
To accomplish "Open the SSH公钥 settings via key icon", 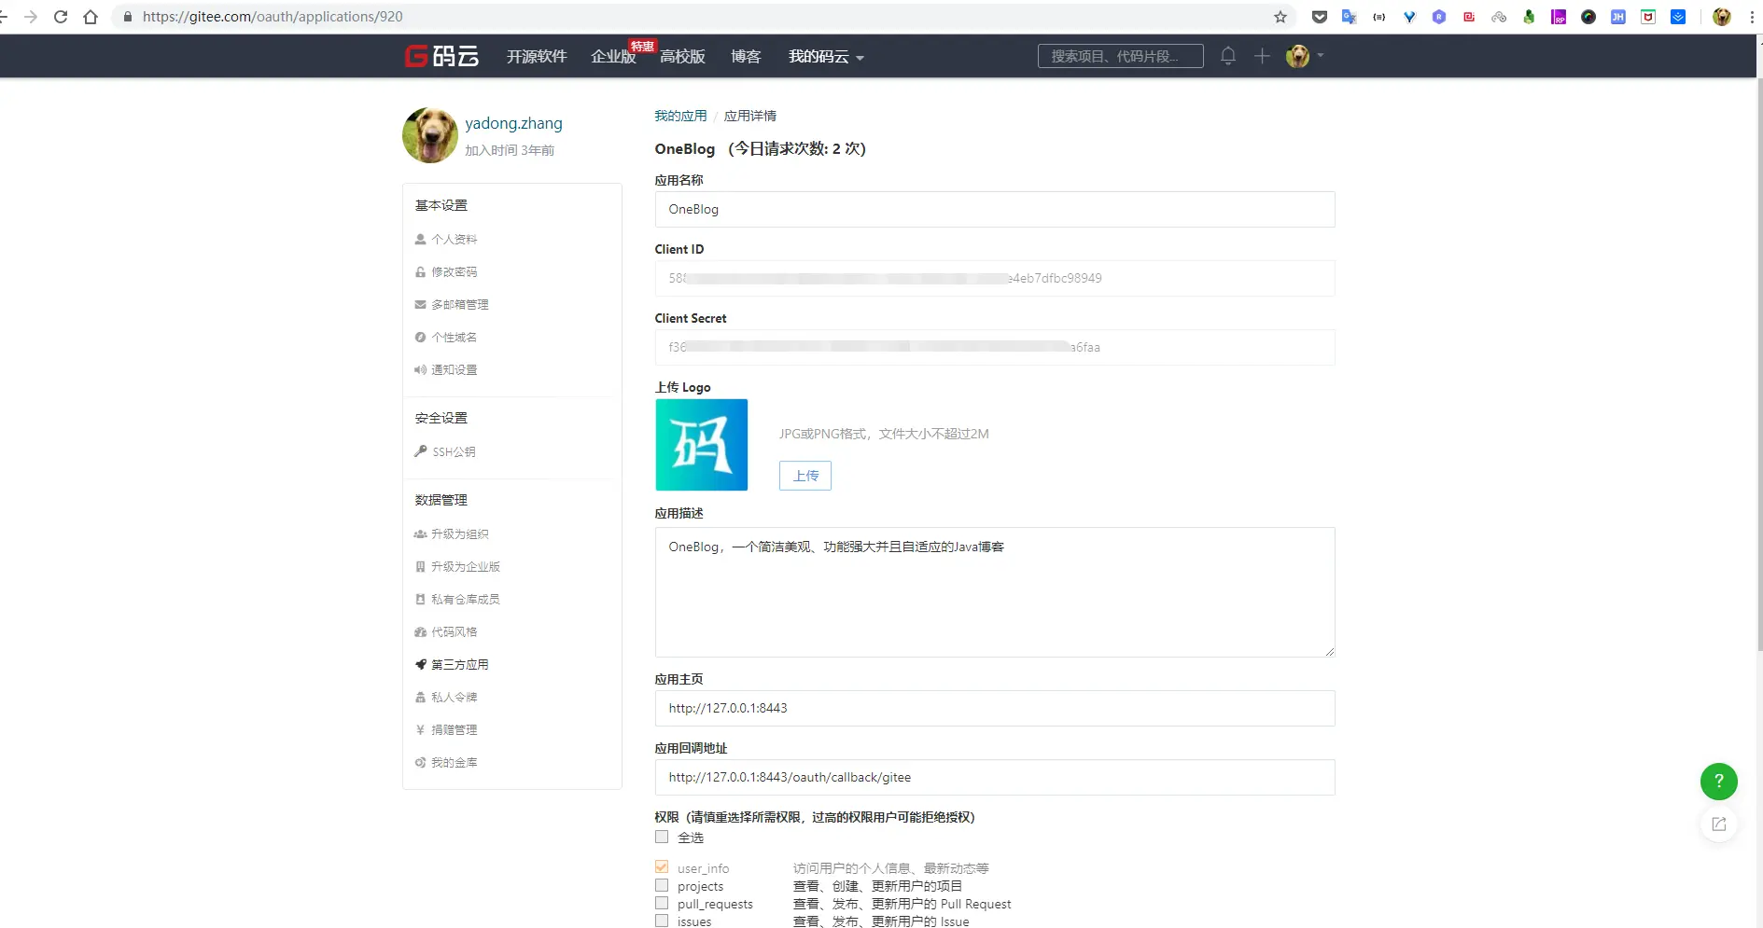I will [x=455, y=451].
